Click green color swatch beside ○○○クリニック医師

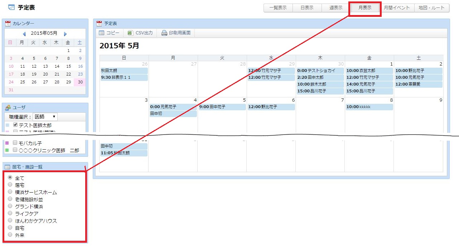coord(7,150)
